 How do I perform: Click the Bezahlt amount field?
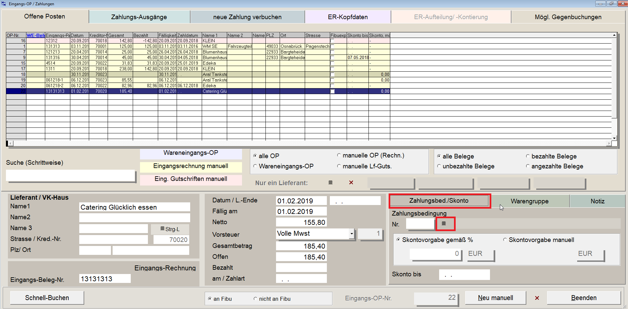pos(301,267)
